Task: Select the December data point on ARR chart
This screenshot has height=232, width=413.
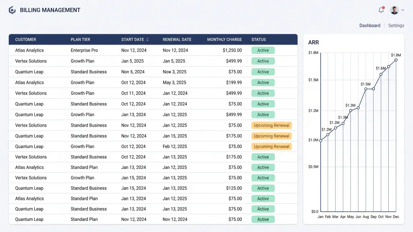Action: pyautogui.click(x=396, y=60)
